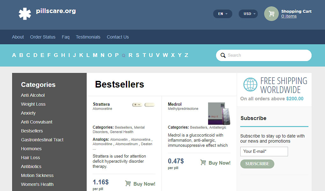Viewport: 325px width, 191px height.
Task: Expand the EN language dropdown
Action: pyautogui.click(x=223, y=14)
